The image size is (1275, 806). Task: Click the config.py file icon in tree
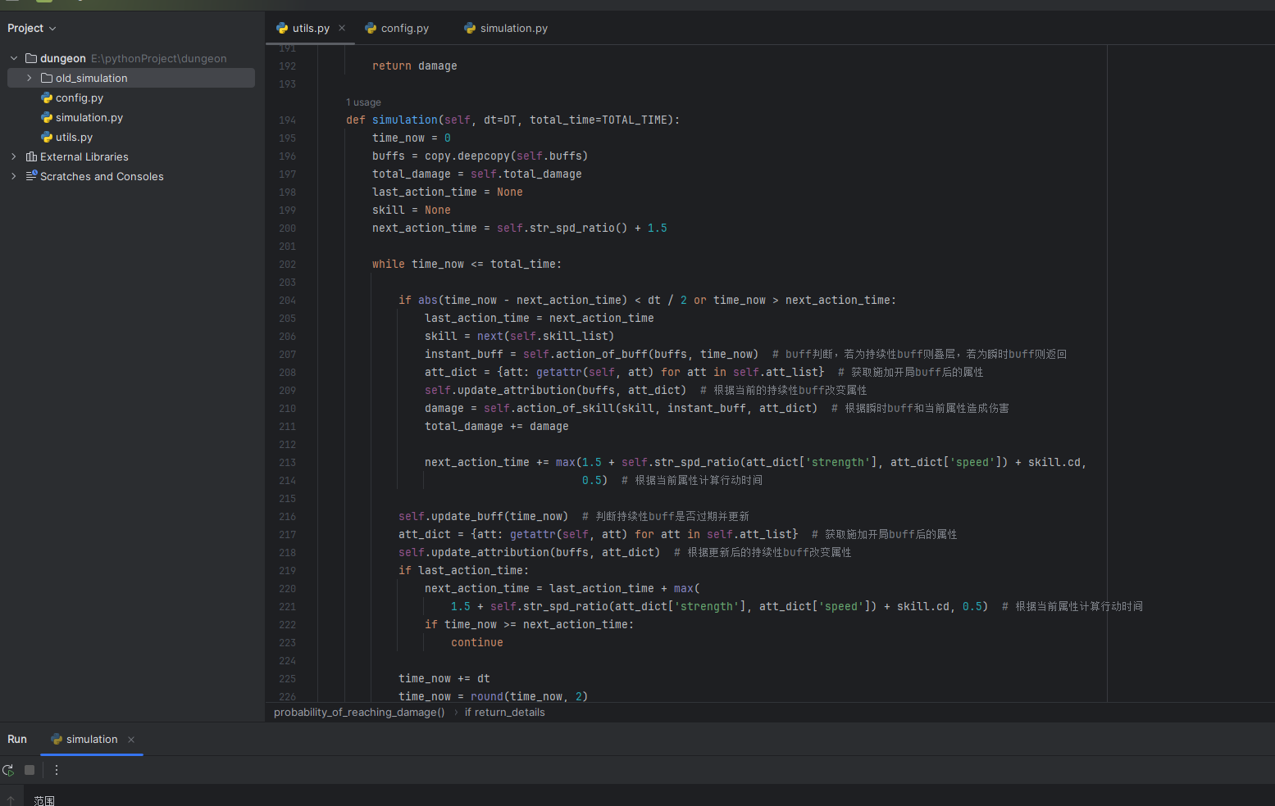point(47,97)
